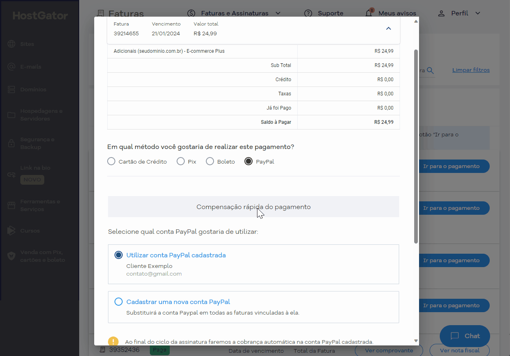The width and height of the screenshot is (510, 356).
Task: Click the modal vertical scrollbar thumb
Action: (x=416, y=147)
